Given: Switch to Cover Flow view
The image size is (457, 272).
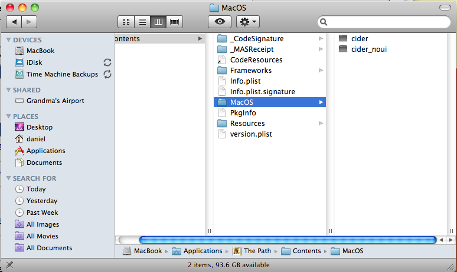Looking at the screenshot, I should click(x=174, y=22).
